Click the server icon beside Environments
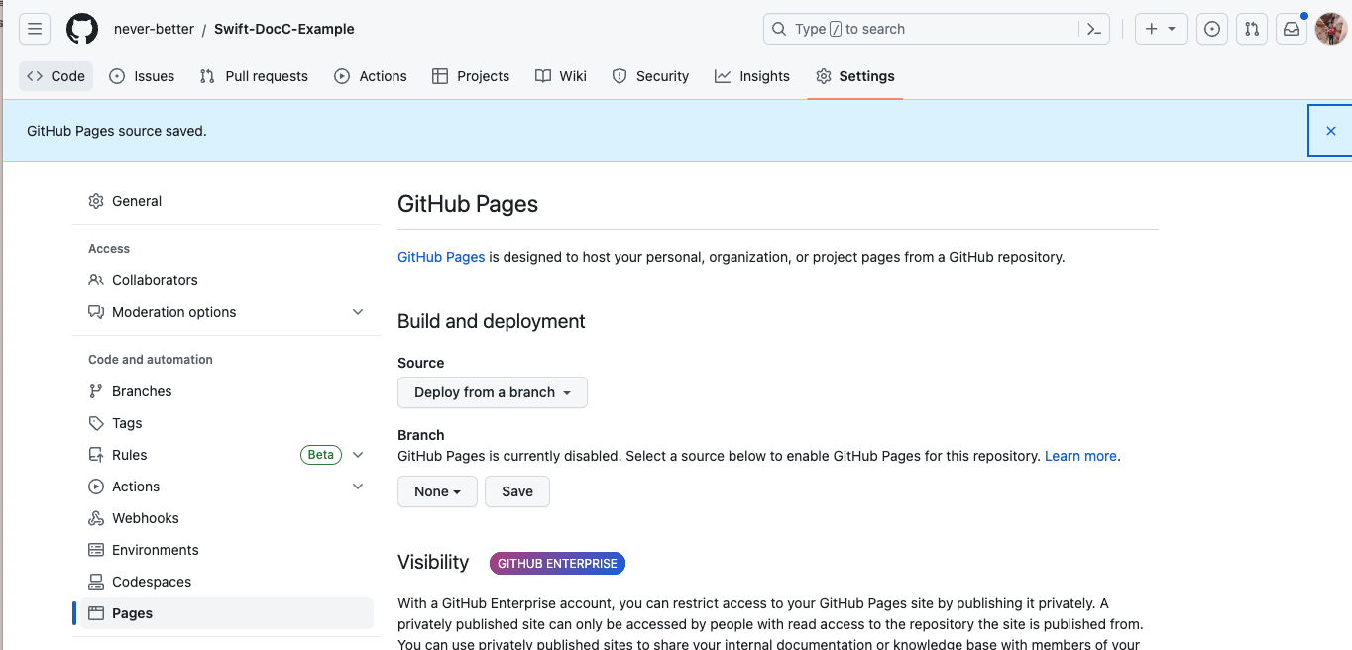 96,550
